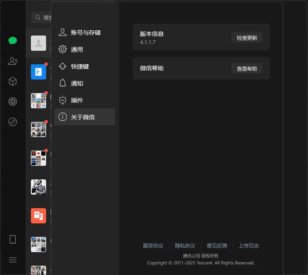The width and height of the screenshot is (308, 275).
Task: Open the Favorites cube icon
Action: 13,81
